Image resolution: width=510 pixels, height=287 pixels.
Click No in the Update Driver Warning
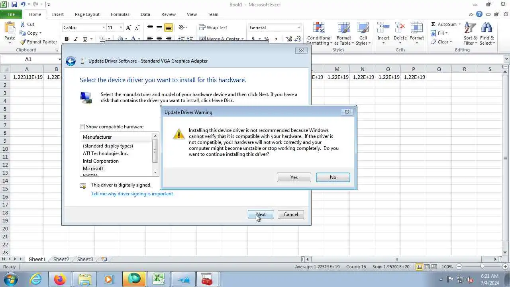[x=333, y=177]
